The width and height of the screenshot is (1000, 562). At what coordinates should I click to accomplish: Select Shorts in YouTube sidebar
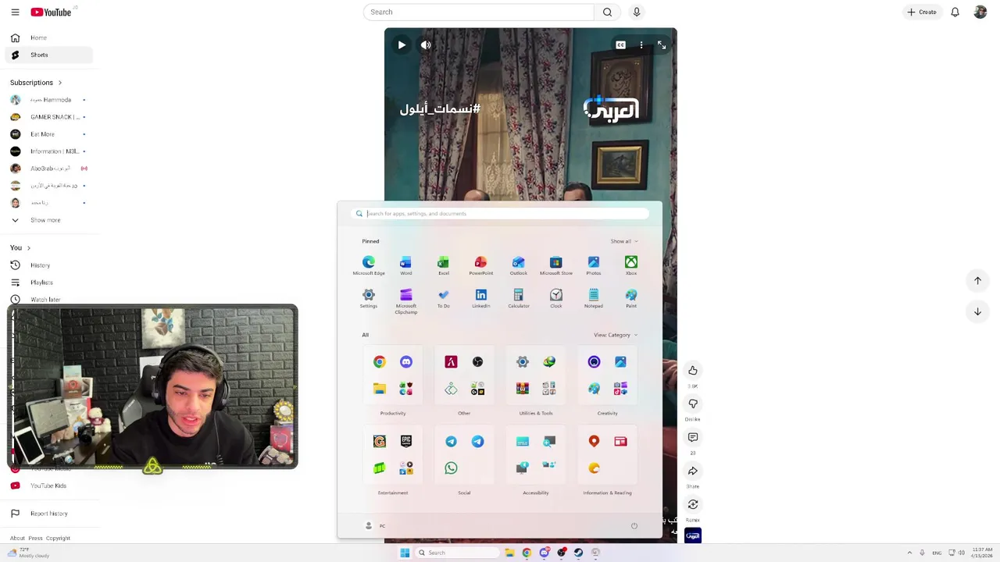[x=48, y=55]
